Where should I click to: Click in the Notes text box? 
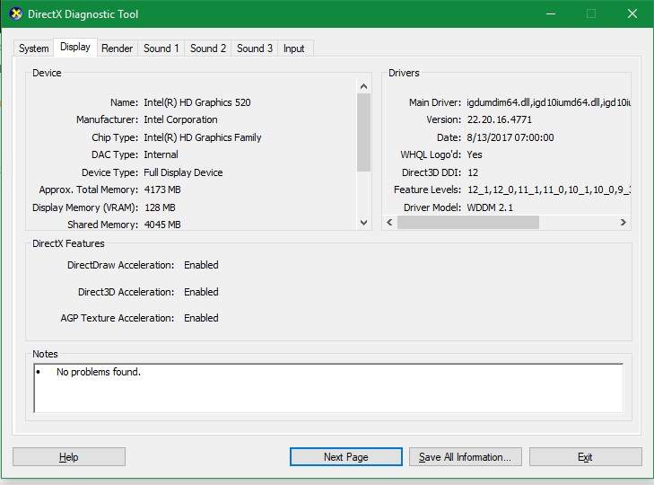click(328, 388)
